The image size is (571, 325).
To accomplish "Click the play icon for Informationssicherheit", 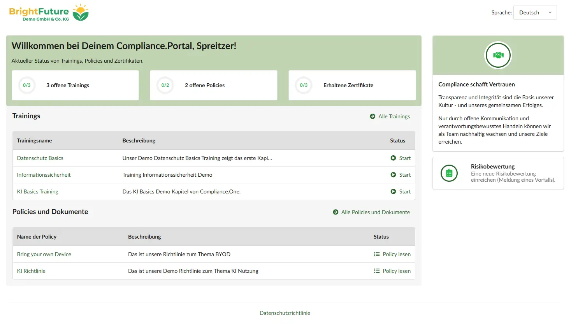I will point(393,175).
